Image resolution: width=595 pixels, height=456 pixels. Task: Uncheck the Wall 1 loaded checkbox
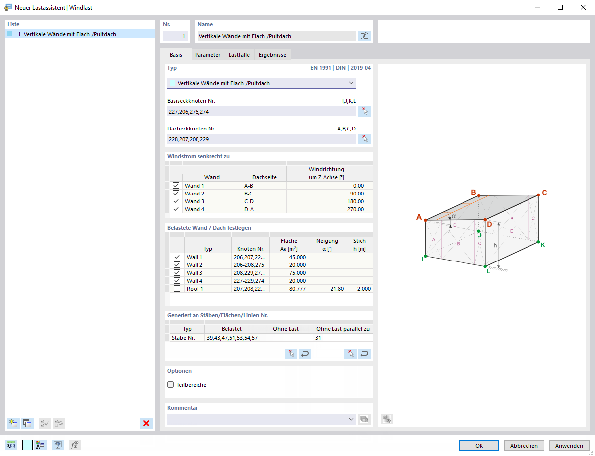coord(177,257)
